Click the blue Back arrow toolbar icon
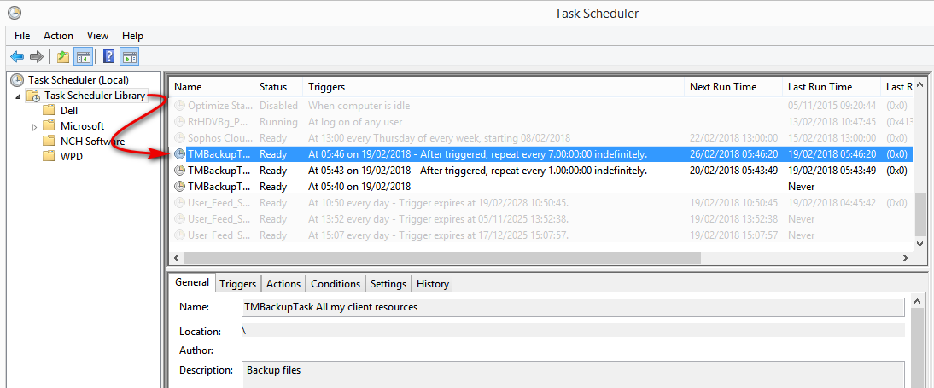 click(x=17, y=56)
